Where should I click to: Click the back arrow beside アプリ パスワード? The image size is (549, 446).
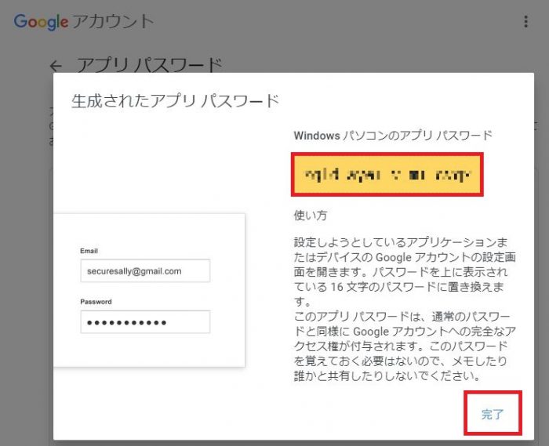click(x=55, y=66)
